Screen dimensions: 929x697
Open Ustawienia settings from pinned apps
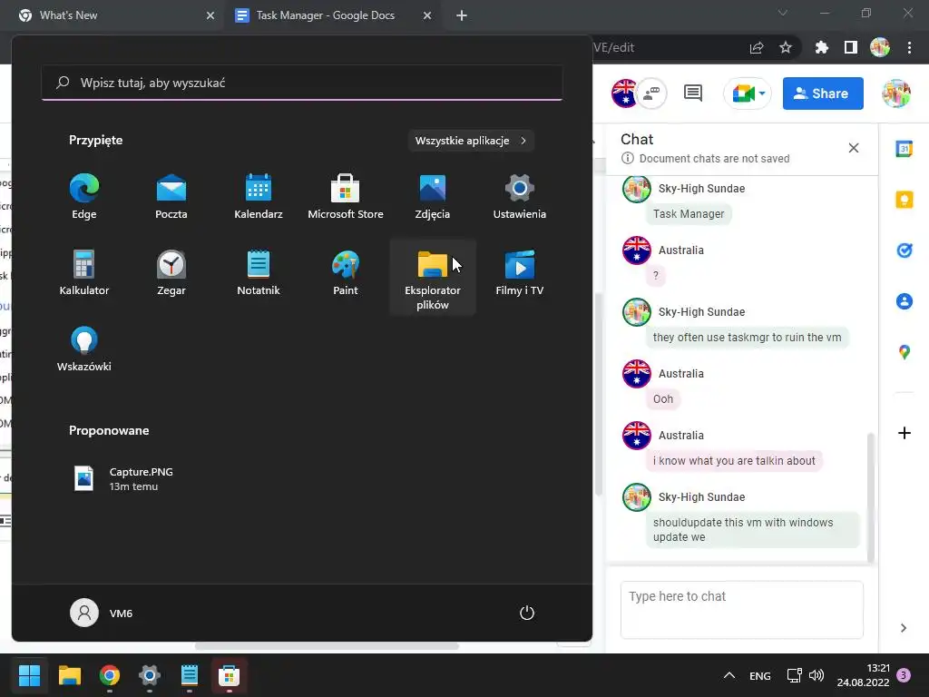coord(520,197)
